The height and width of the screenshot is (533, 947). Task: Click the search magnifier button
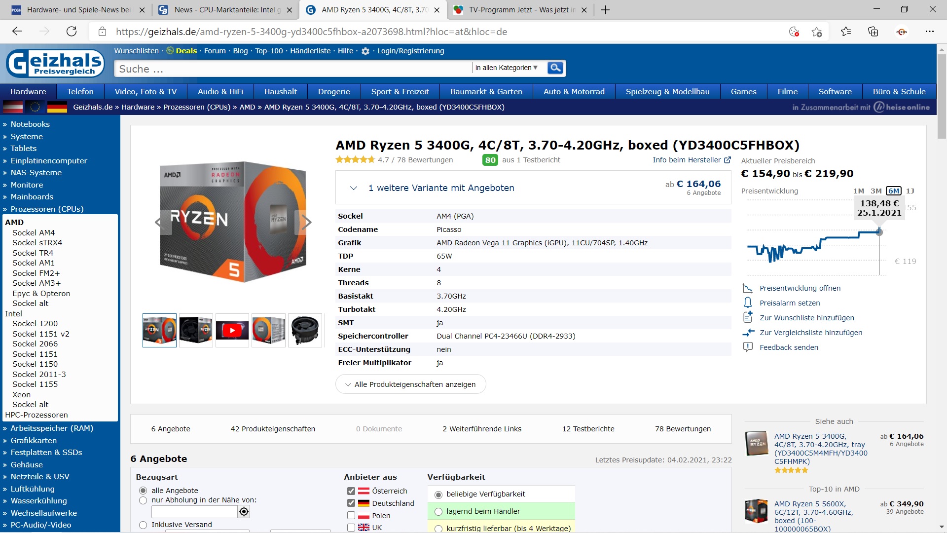click(555, 68)
